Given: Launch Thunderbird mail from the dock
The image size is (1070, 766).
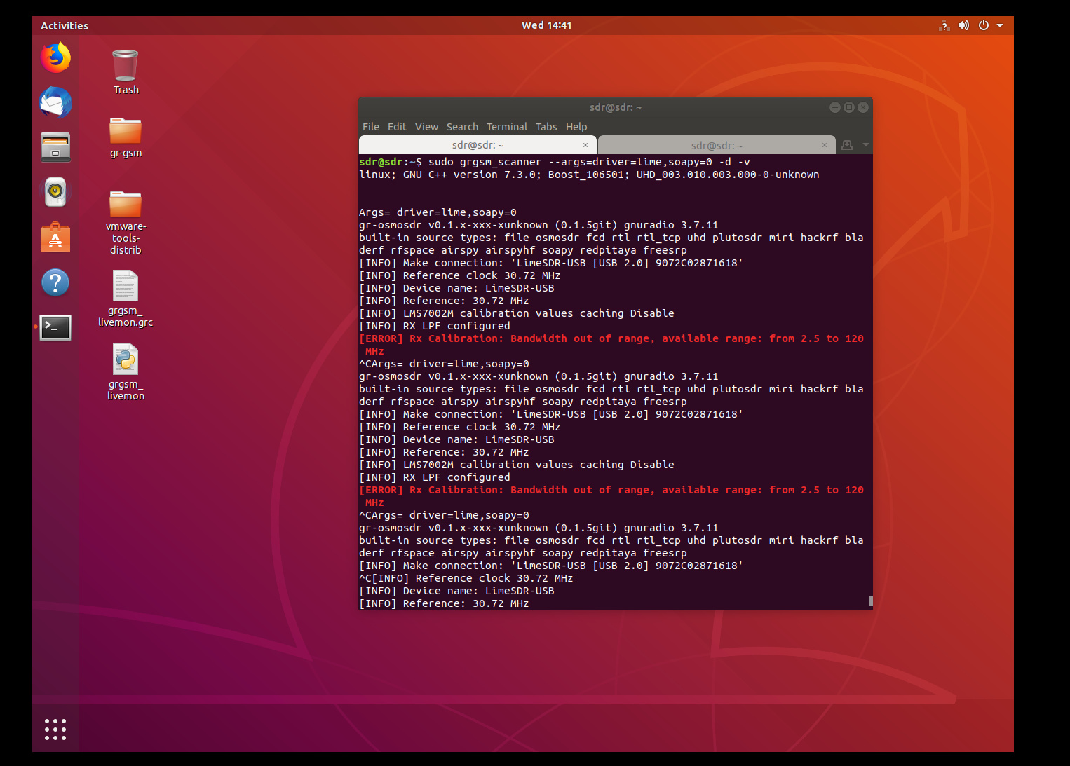Looking at the screenshot, I should [55, 103].
